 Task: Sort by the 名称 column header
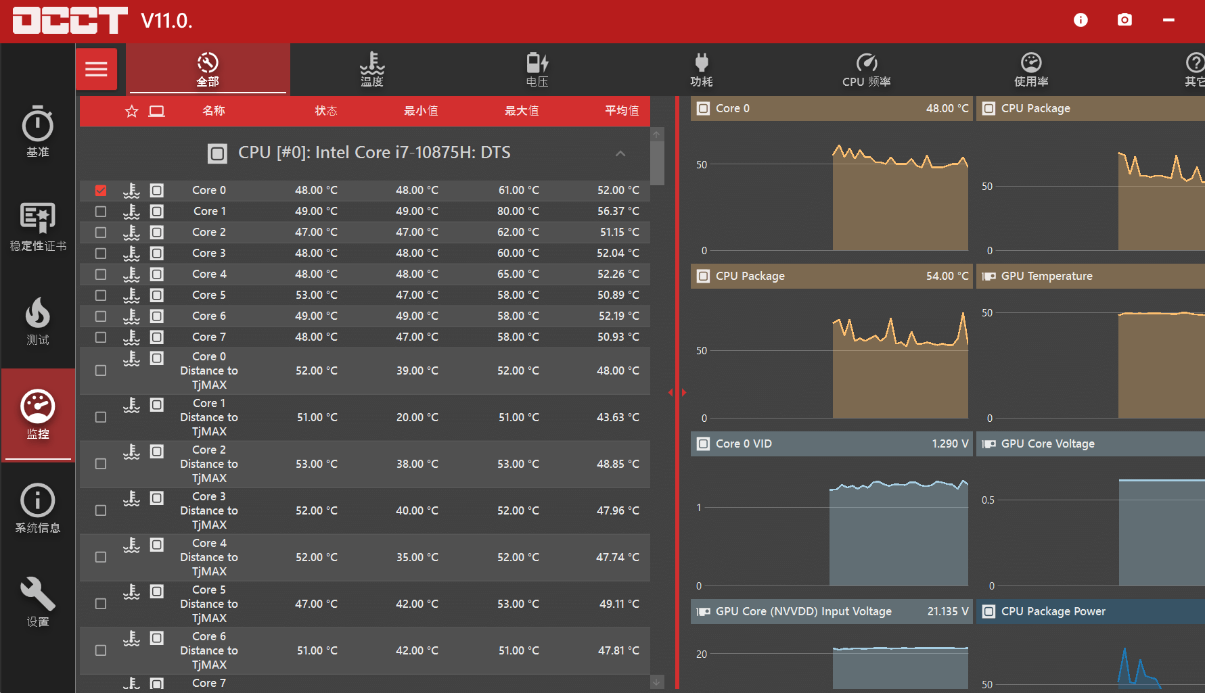coord(214,111)
